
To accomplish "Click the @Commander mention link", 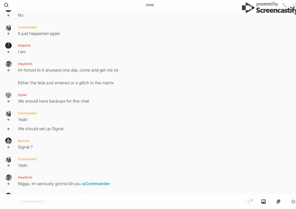I will pyautogui.click(x=96, y=184).
